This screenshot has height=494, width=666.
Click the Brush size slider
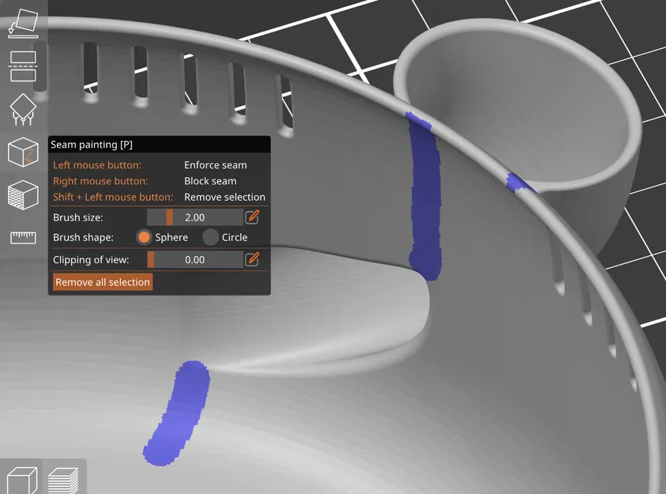(x=195, y=217)
